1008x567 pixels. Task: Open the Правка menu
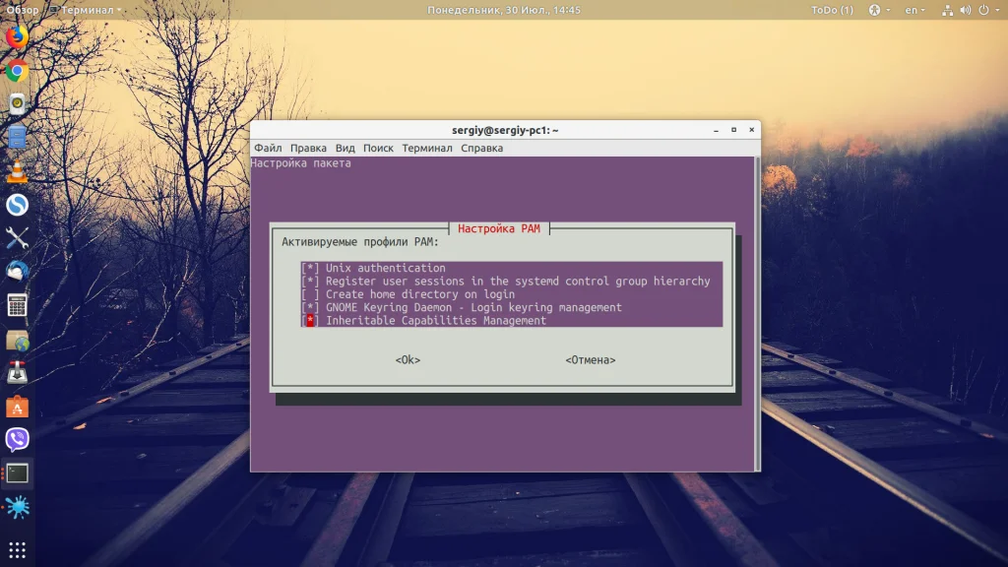tap(308, 148)
